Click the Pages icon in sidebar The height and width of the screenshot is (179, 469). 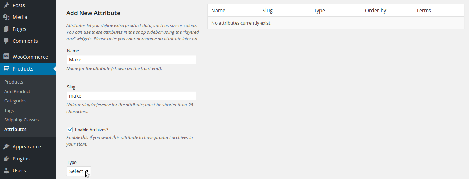[x=6, y=29]
